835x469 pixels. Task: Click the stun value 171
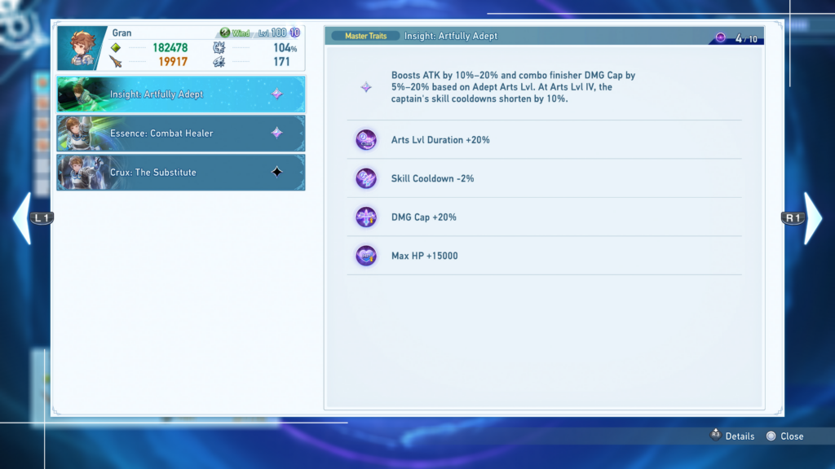281,62
